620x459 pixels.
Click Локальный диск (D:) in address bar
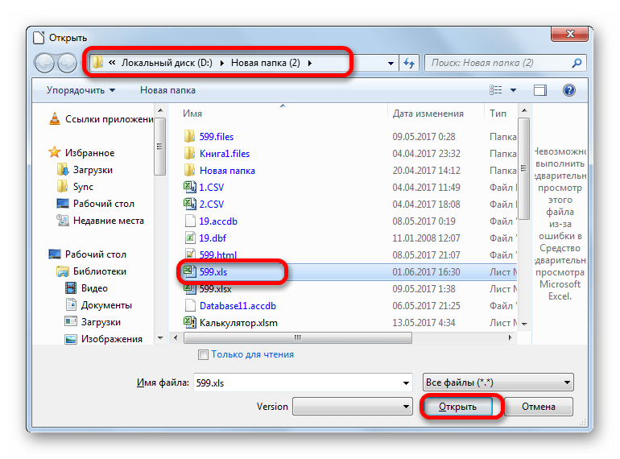(x=167, y=64)
